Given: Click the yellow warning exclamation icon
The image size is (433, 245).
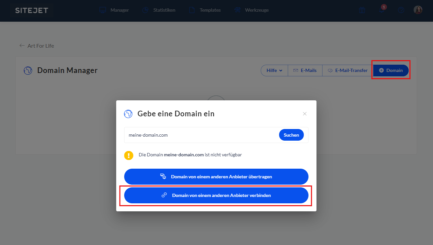Looking at the screenshot, I should [129, 155].
